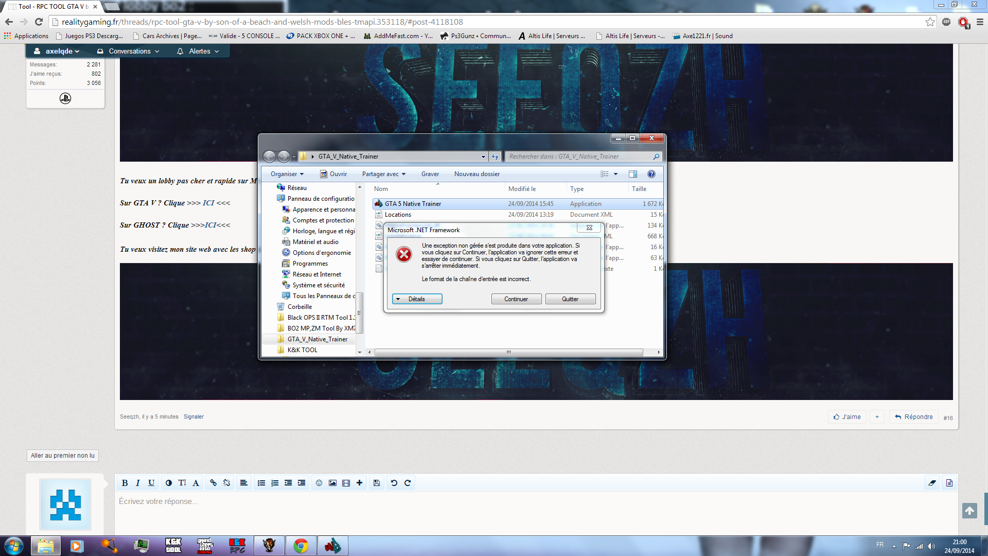Toggle underline in reply editor
Image resolution: width=988 pixels, height=556 pixels.
tap(151, 483)
